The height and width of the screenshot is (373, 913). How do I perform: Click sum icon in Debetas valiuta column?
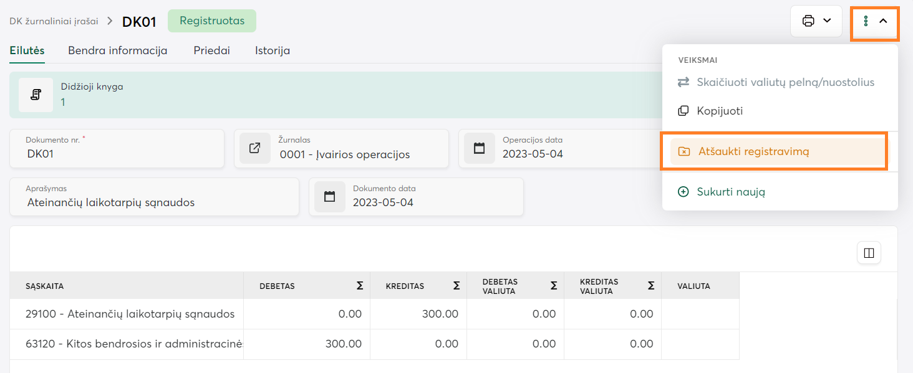[554, 286]
